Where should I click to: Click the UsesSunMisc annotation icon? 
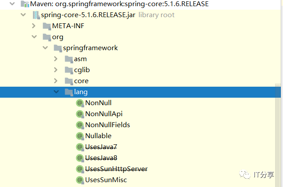(x=80, y=180)
